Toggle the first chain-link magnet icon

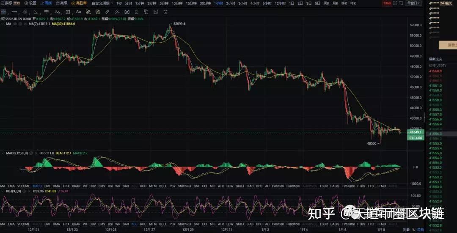(88, 12)
